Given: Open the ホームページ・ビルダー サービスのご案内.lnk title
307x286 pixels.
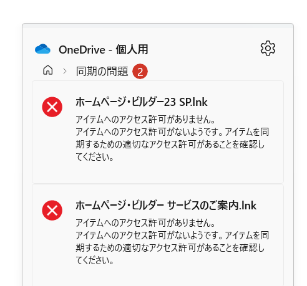Looking at the screenshot, I should [166, 206].
